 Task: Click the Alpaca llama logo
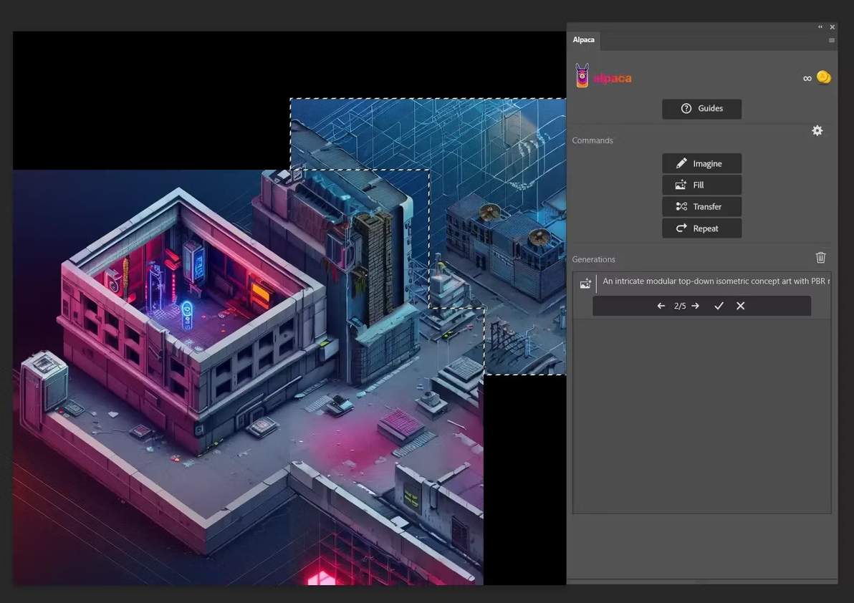tap(582, 76)
